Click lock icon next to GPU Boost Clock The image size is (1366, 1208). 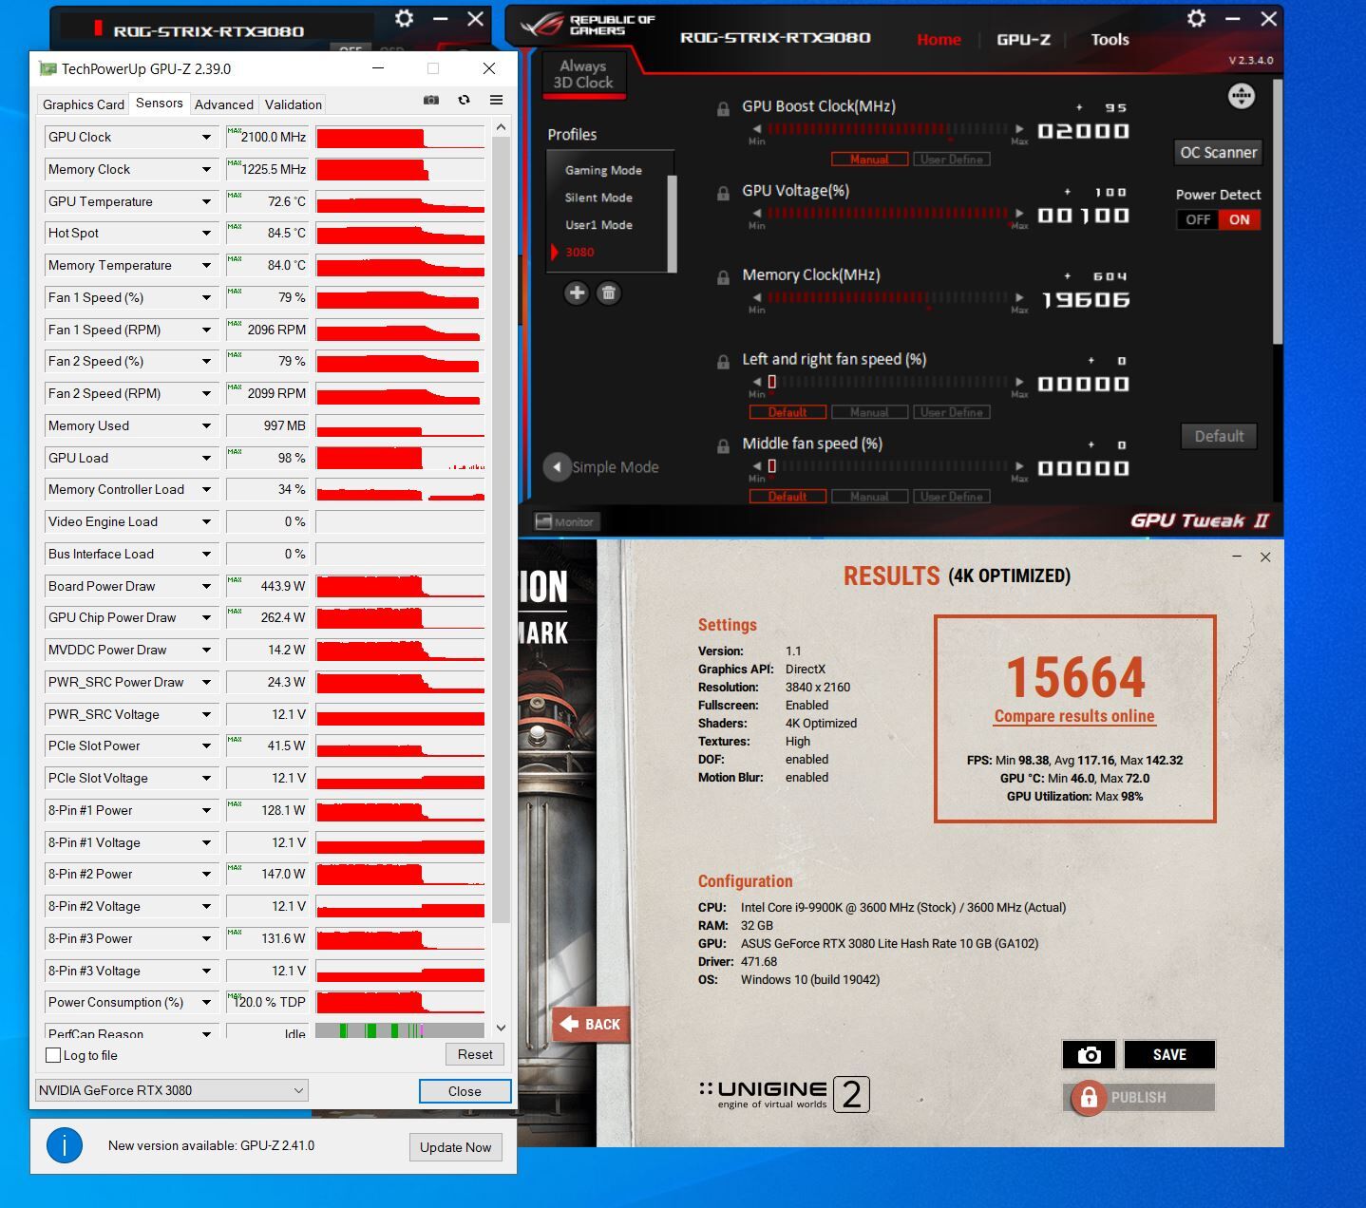tap(723, 108)
